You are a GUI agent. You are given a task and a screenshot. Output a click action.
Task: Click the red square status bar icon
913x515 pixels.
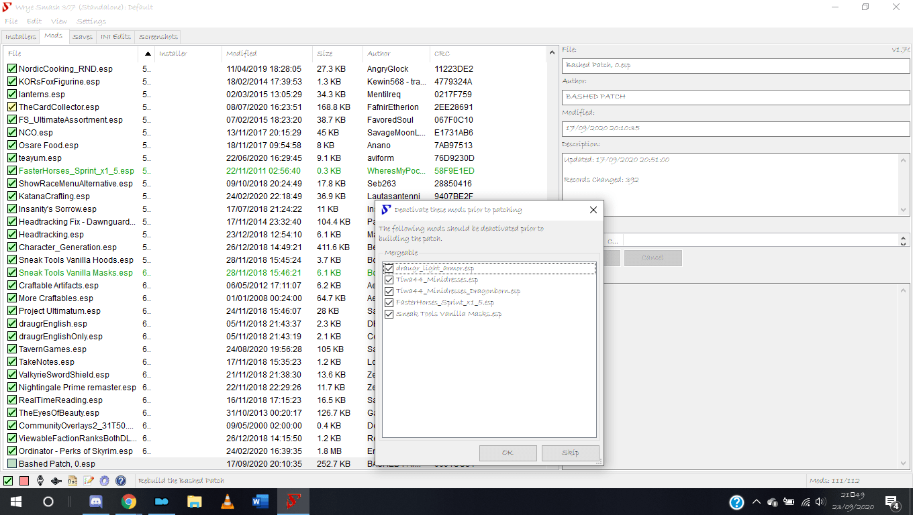[x=24, y=481]
